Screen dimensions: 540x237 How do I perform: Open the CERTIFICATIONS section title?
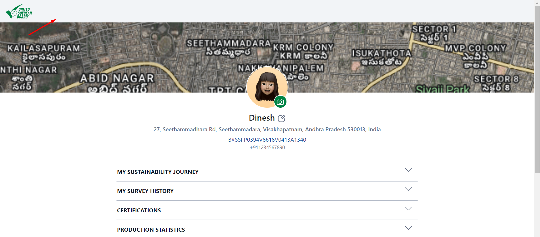139,210
